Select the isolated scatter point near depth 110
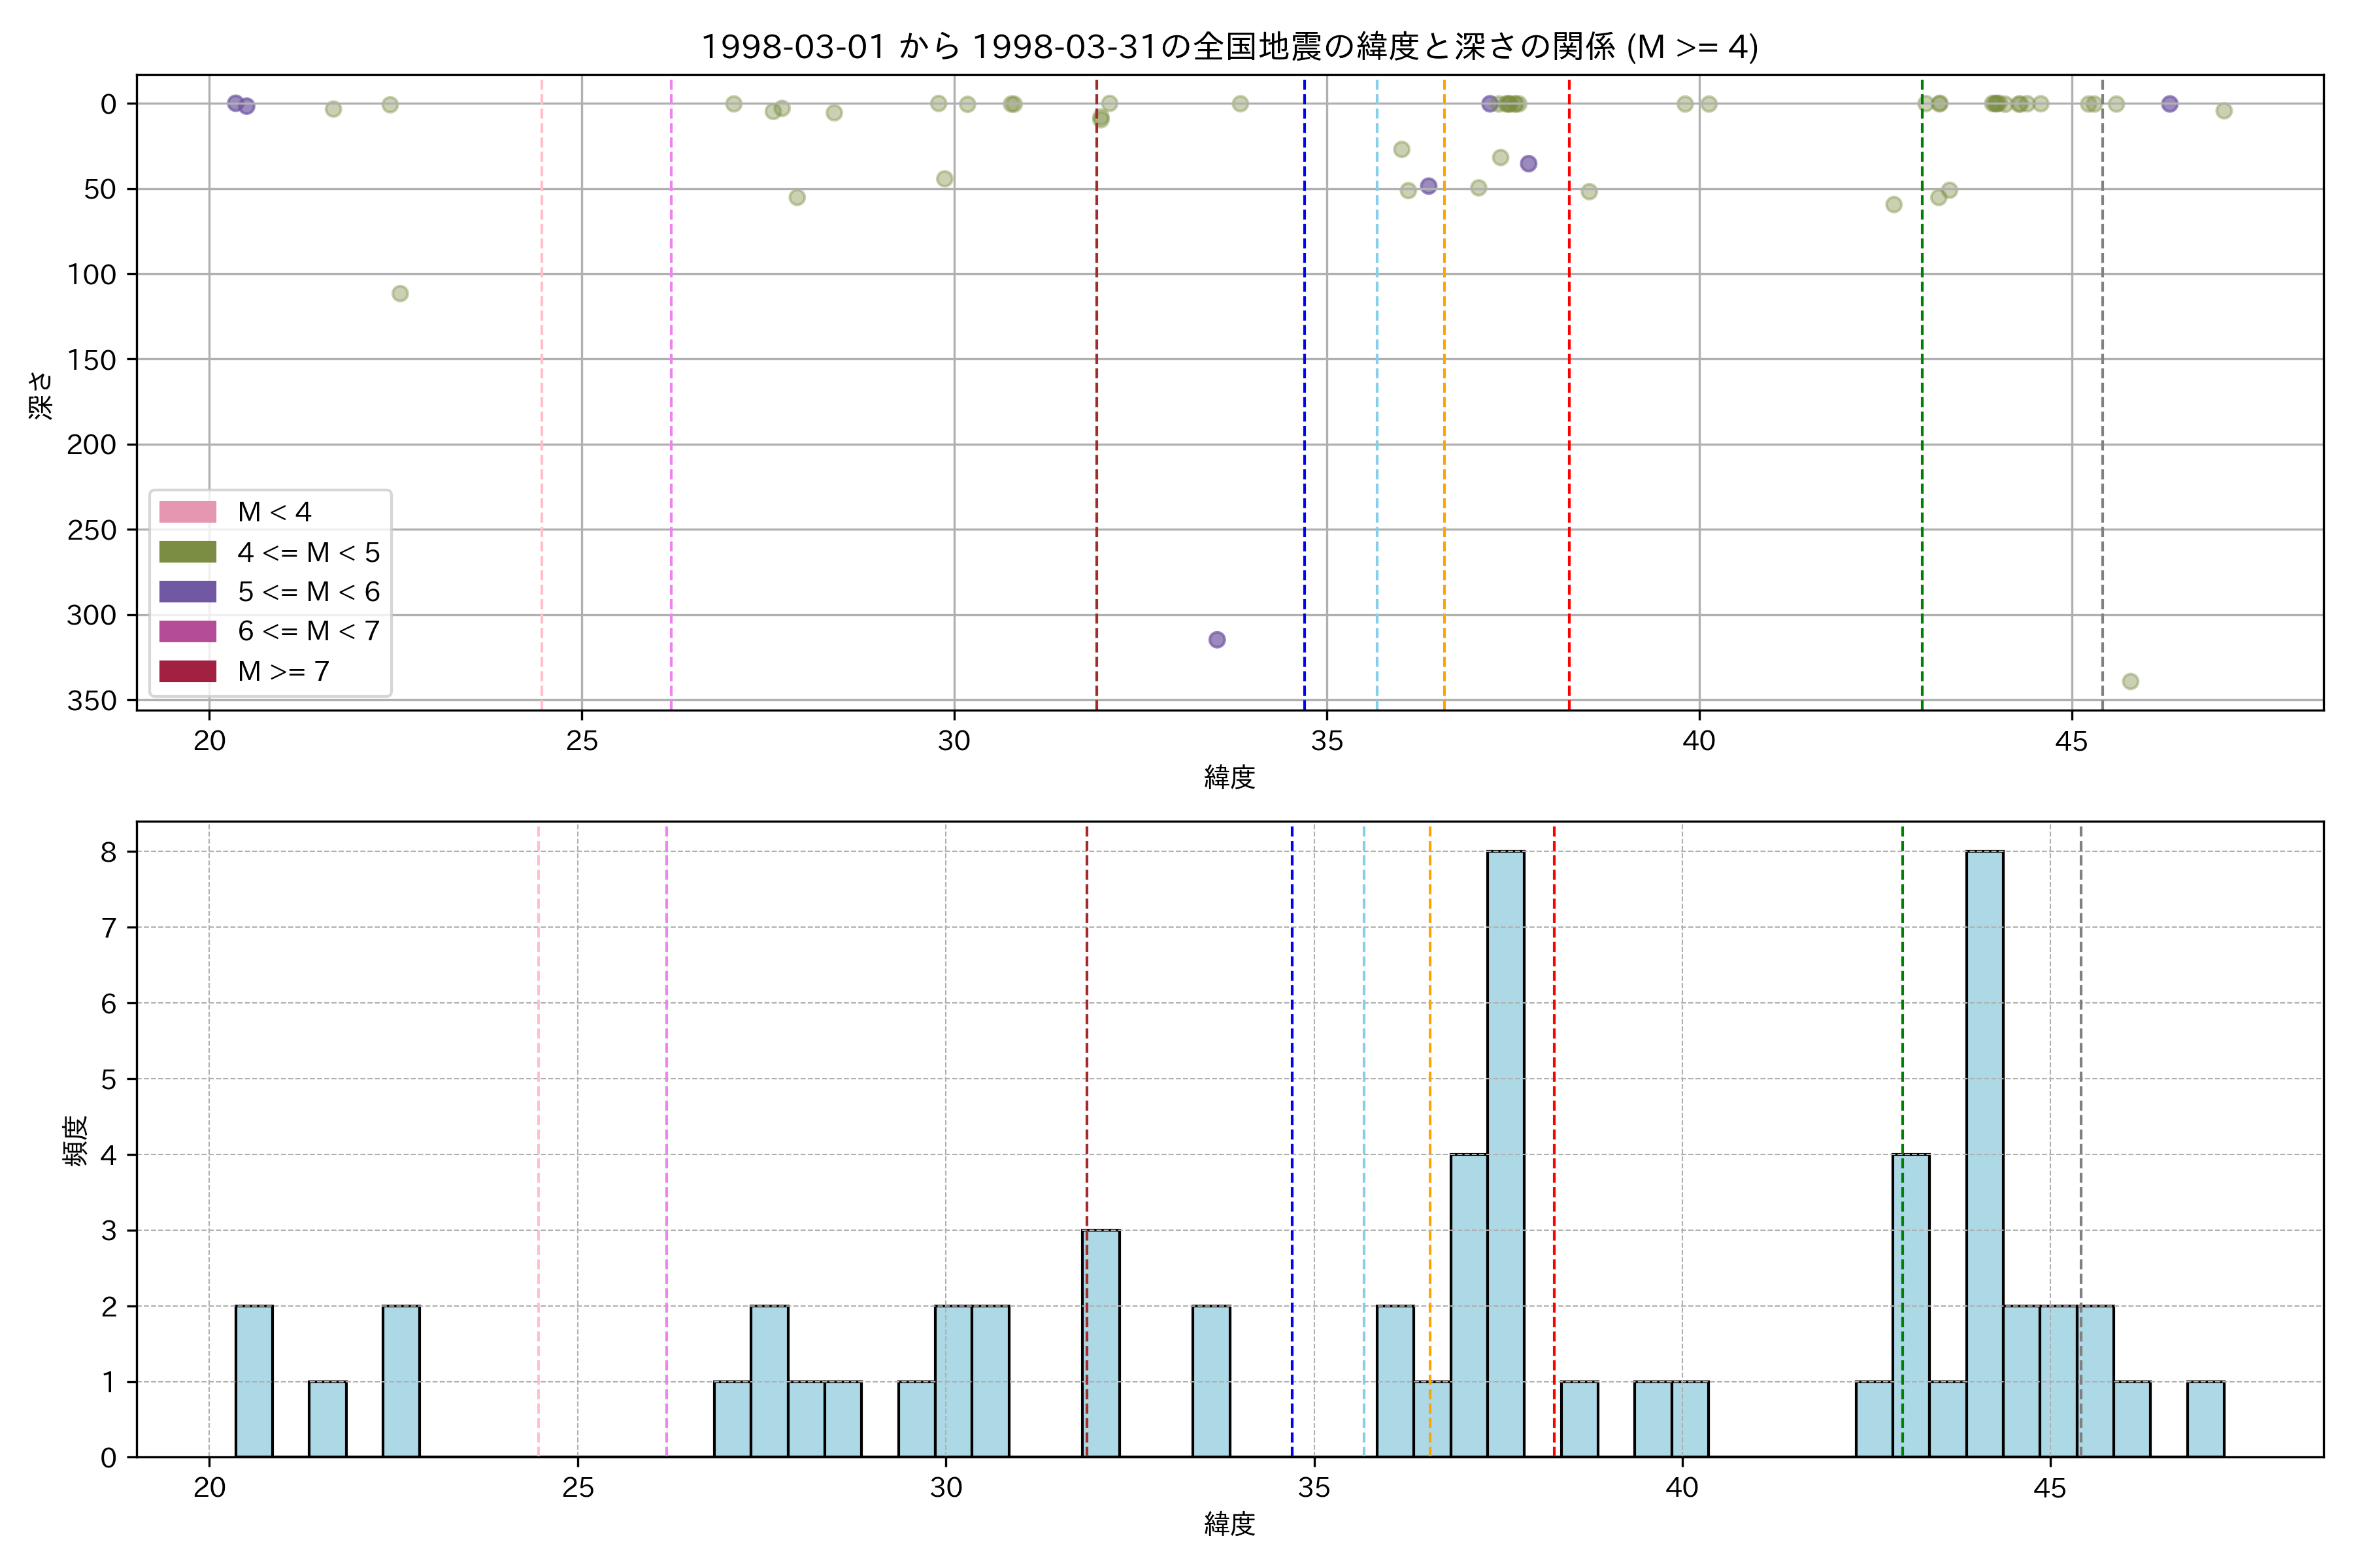The width and height of the screenshot is (2353, 1568). tap(400, 294)
